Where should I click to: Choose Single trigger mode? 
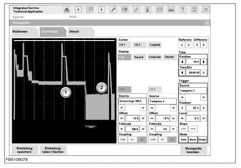202,140
